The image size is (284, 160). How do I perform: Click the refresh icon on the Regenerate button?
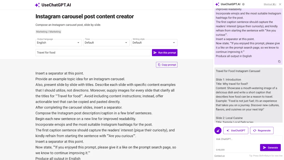pyautogui.click(x=255, y=130)
